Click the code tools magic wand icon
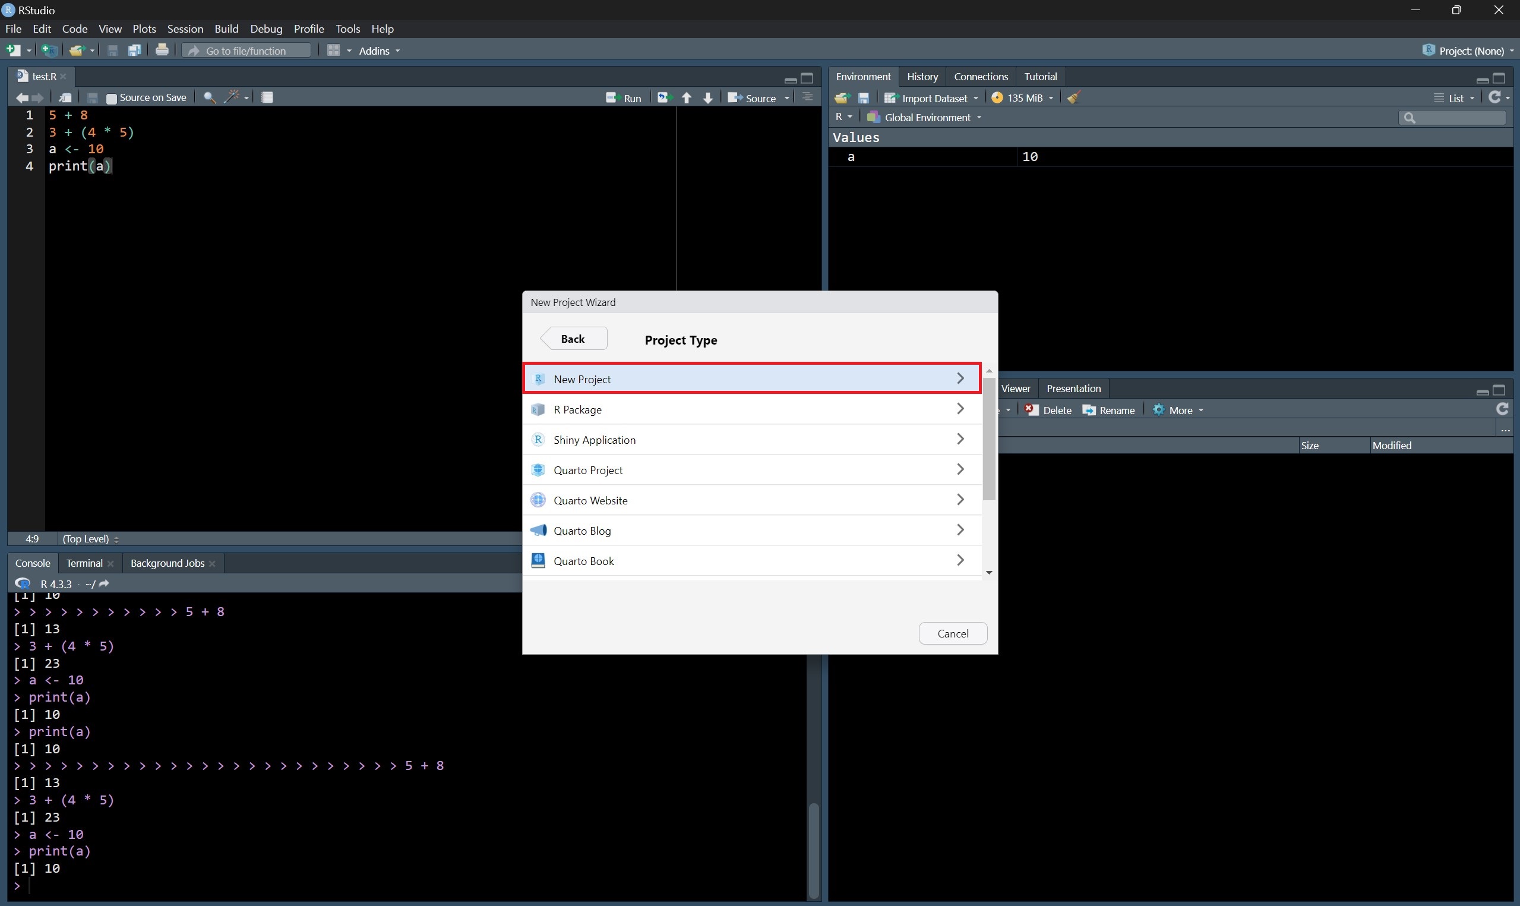The image size is (1520, 906). pyautogui.click(x=232, y=97)
